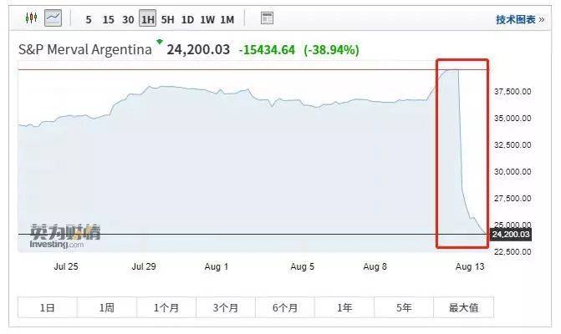Select the 1个月 time range tab
561x334 pixels.
coord(166,307)
